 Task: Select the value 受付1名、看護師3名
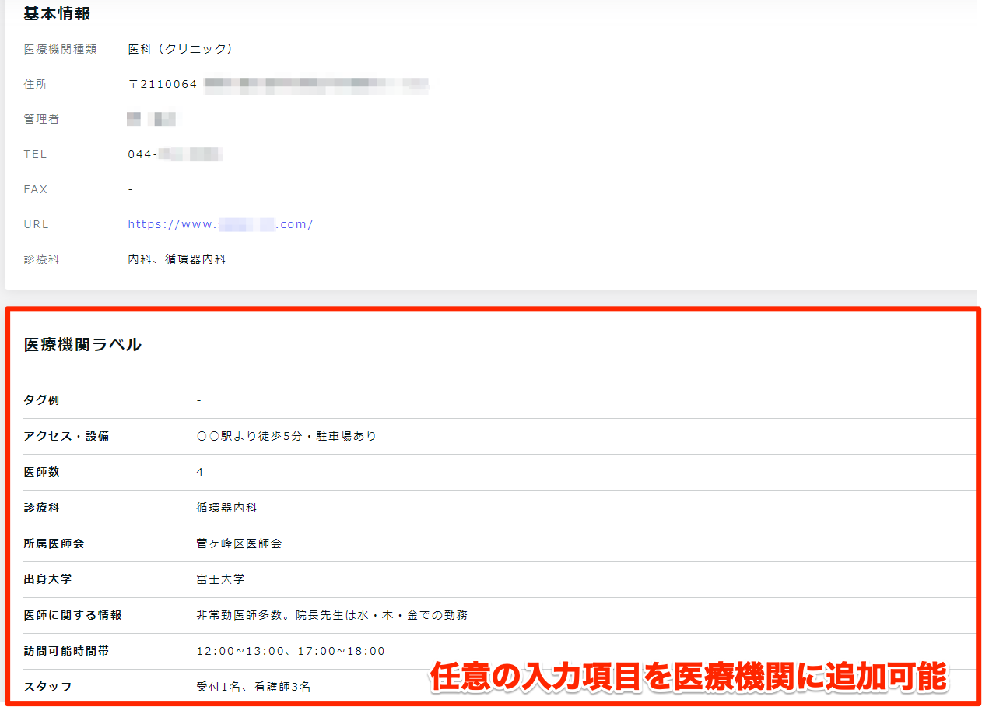tap(254, 687)
